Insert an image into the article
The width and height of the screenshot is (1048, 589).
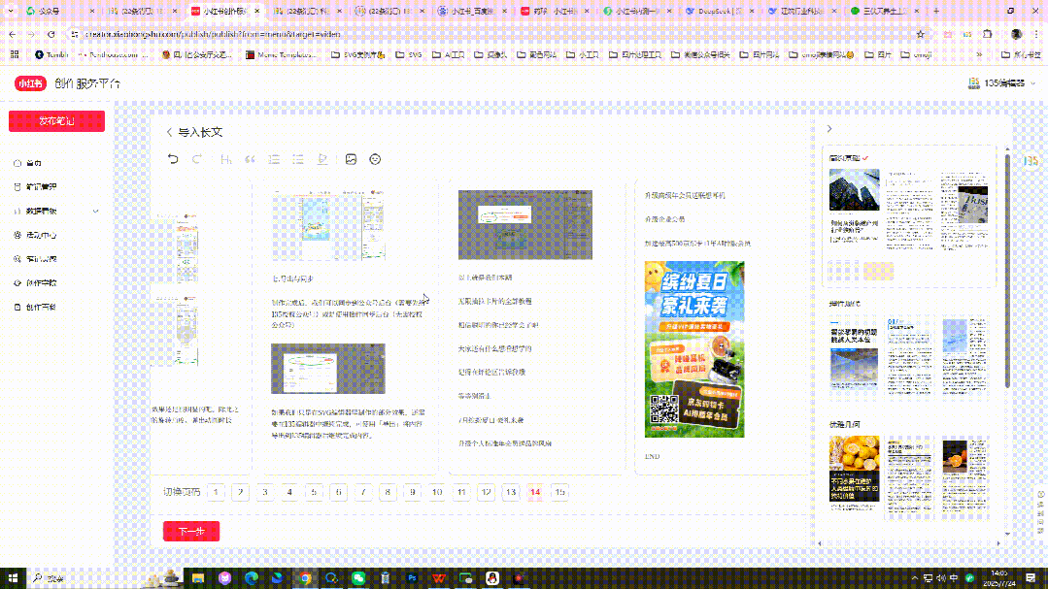tap(351, 159)
